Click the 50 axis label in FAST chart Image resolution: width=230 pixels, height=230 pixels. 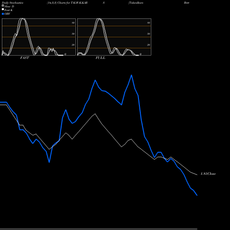coord(73,34)
